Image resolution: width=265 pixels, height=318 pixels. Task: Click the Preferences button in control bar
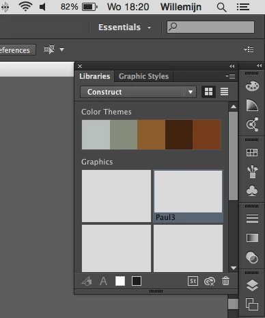[x=18, y=50]
